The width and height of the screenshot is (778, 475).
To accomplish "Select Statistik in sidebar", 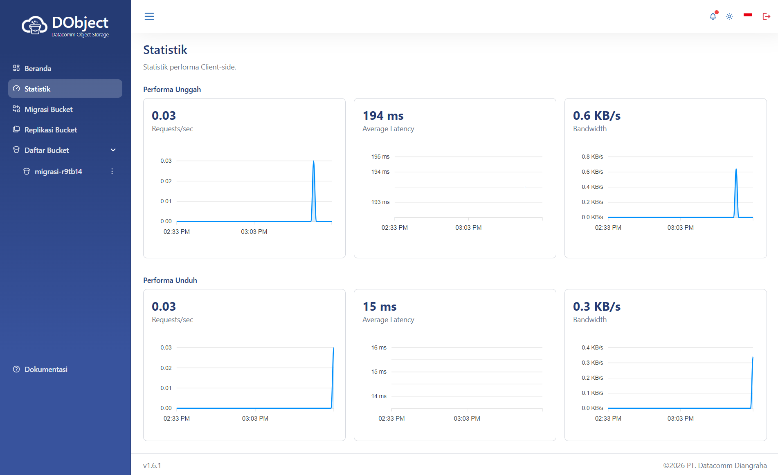I will (x=65, y=89).
